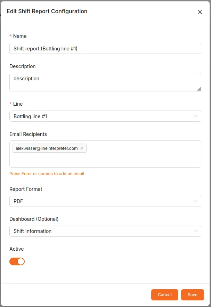Viewport: 211px width, 307px height.
Task: Click the required asterisk beside Line
Action: pyautogui.click(x=11, y=104)
